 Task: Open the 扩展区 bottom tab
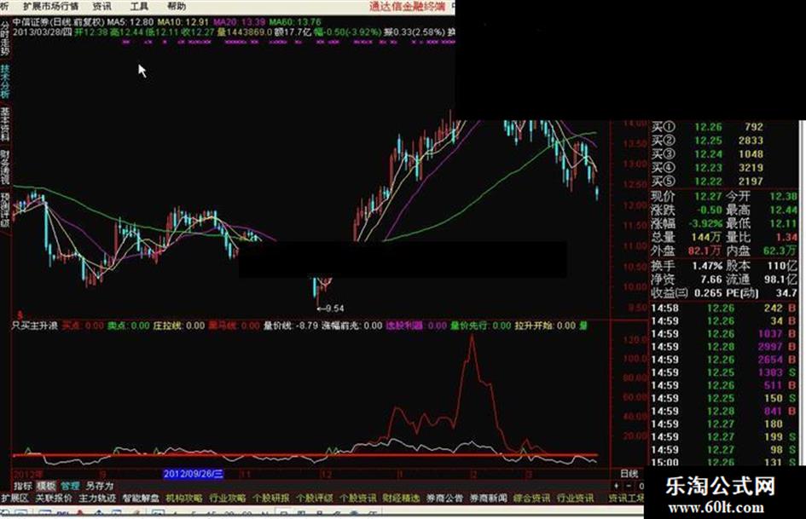pos(14,498)
